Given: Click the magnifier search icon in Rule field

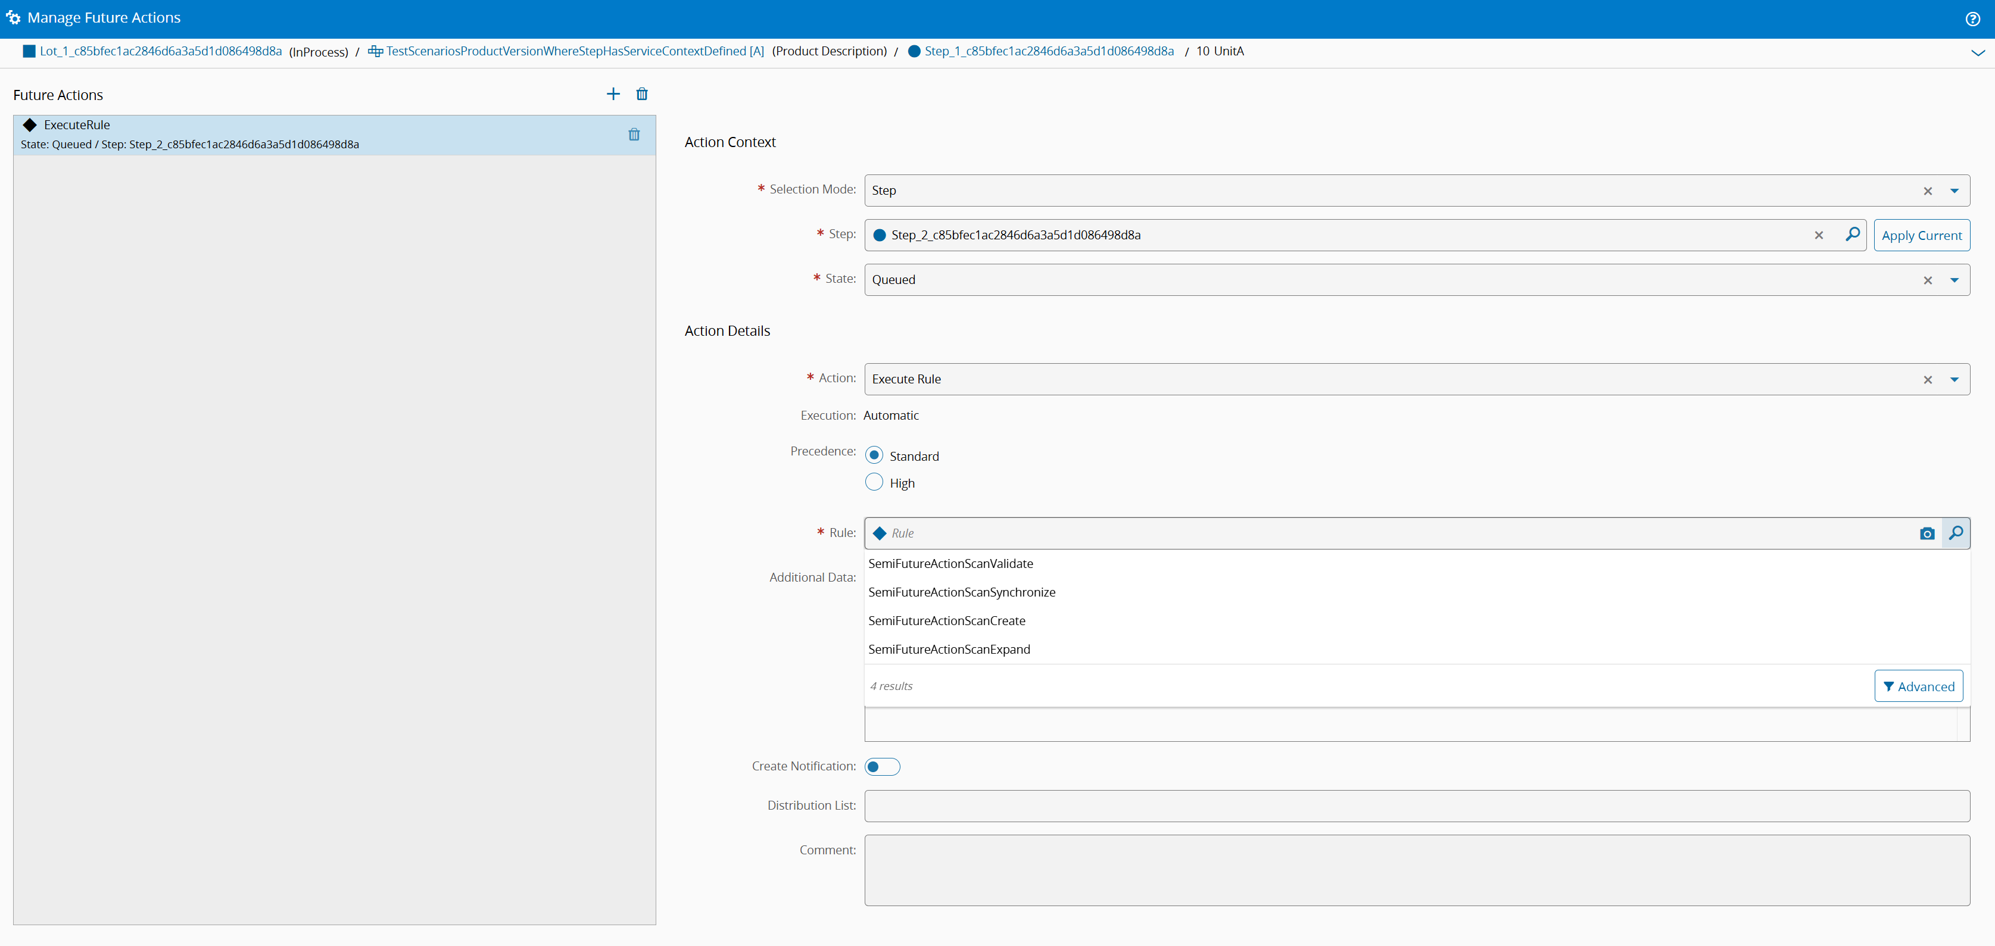Looking at the screenshot, I should click(x=1956, y=533).
